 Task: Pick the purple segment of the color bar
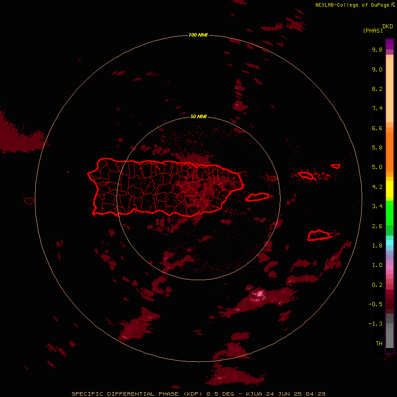click(390, 44)
